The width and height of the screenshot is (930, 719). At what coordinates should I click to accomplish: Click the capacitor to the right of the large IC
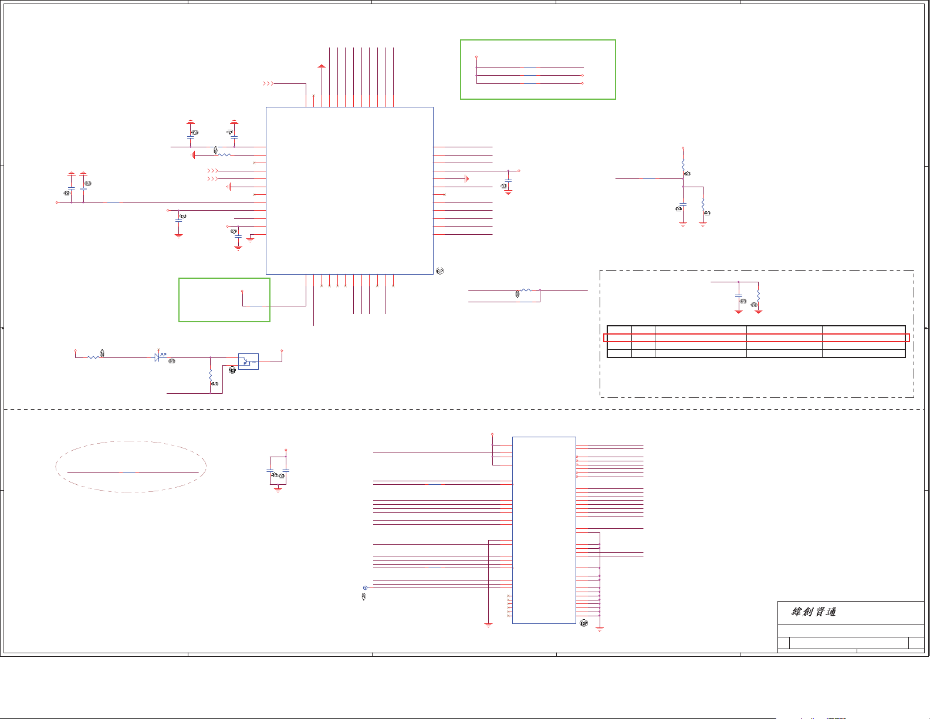tap(508, 181)
